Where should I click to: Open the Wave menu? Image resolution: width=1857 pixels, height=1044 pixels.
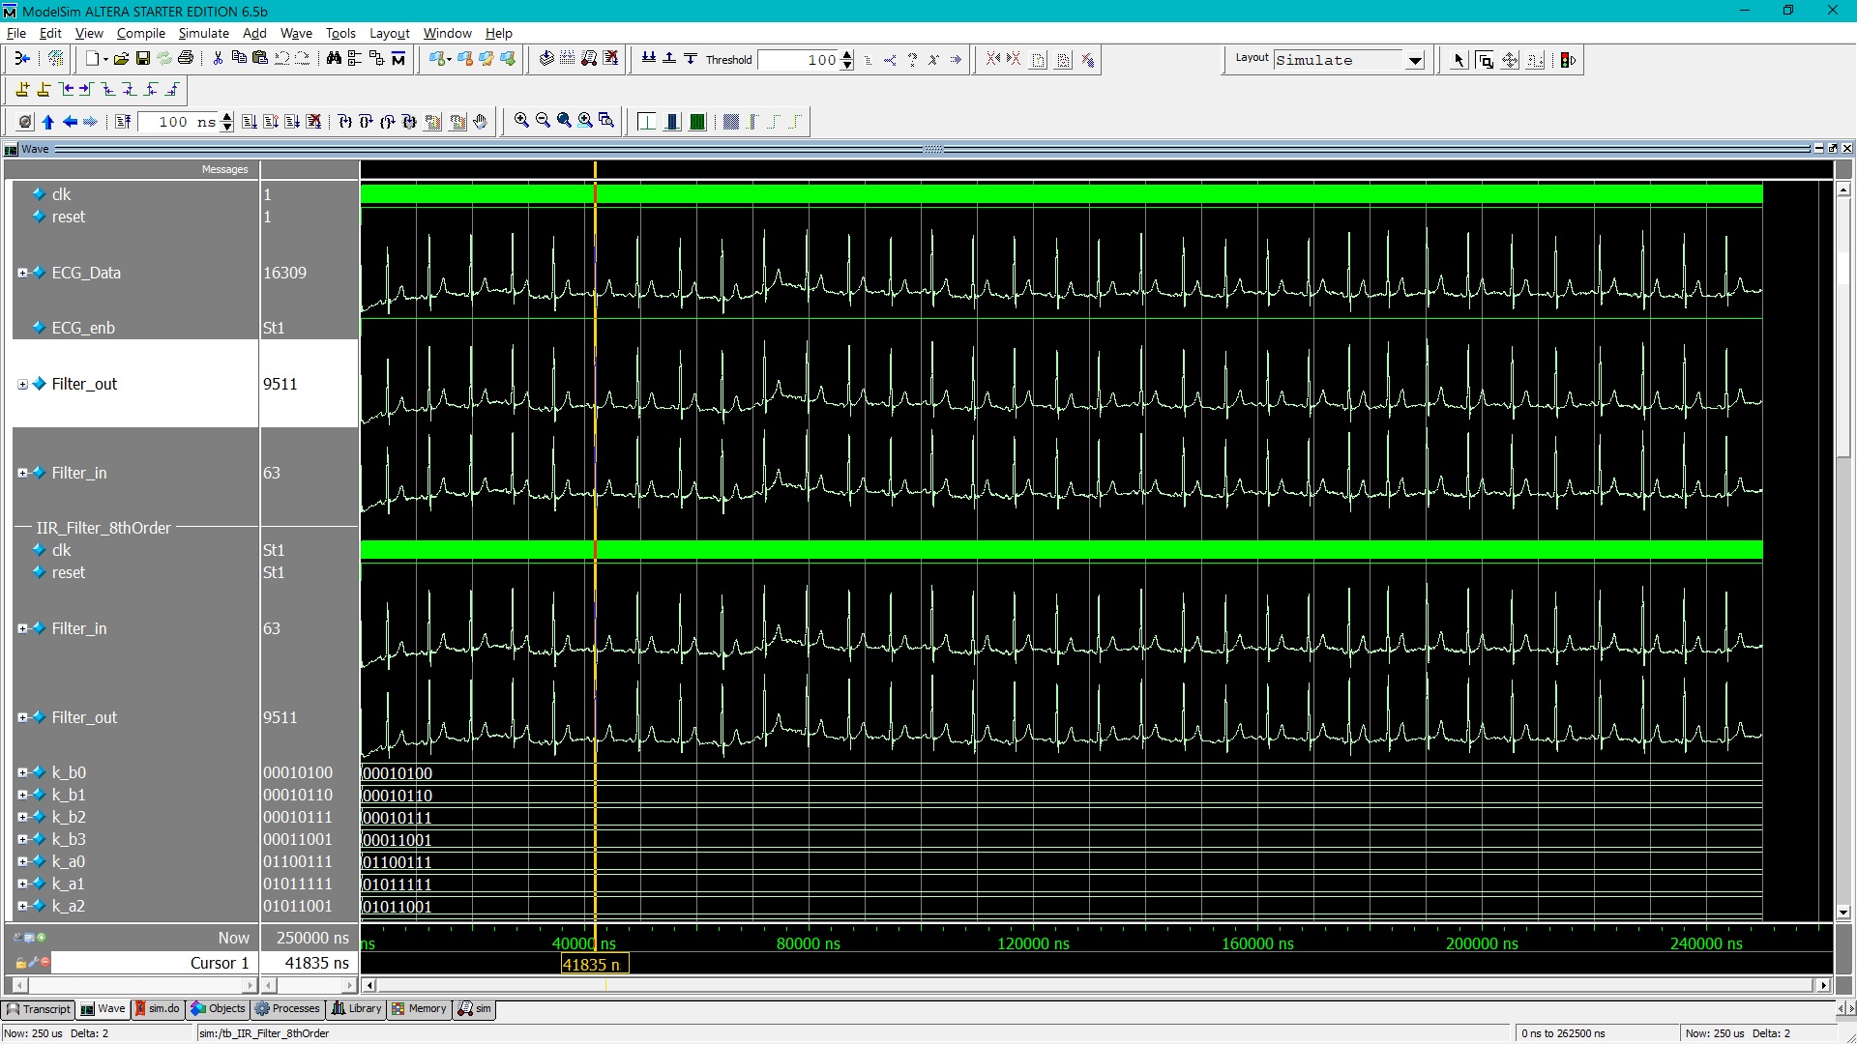tap(296, 33)
